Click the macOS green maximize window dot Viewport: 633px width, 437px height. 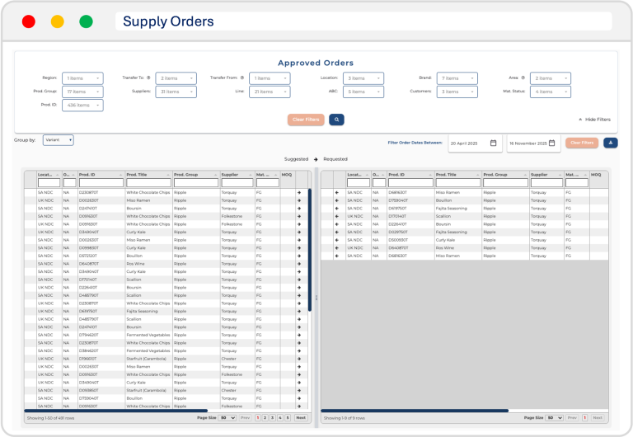(86, 22)
